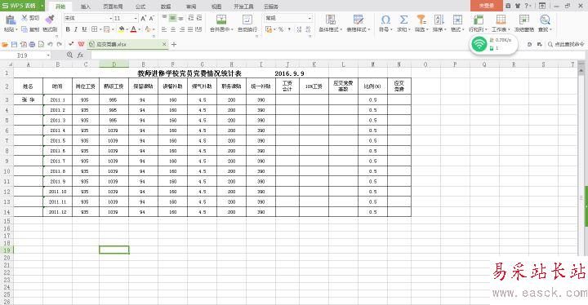The image size is (588, 305).
Task: Switch to the Insert ribbon tab
Action: pos(86,7)
